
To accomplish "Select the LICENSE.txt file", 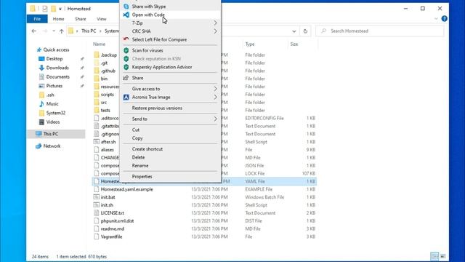I will tap(113, 213).
